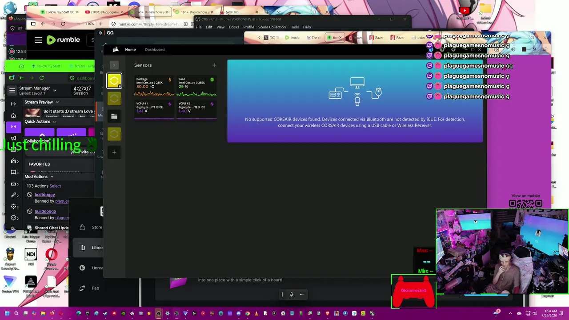The image size is (569, 320).
Task: Zoom out with the browser minus button
Action: (80, 24)
